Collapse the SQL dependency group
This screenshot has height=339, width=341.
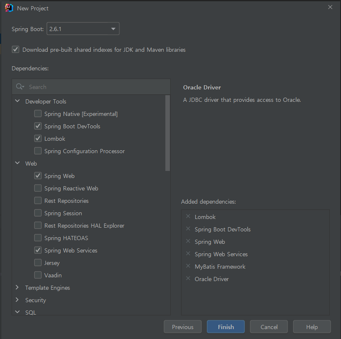(x=17, y=312)
